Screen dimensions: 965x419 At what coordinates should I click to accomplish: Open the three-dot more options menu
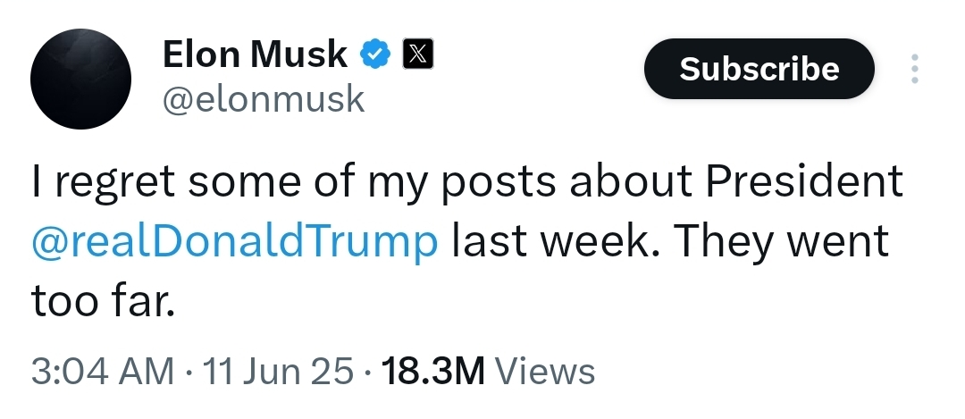tap(913, 70)
